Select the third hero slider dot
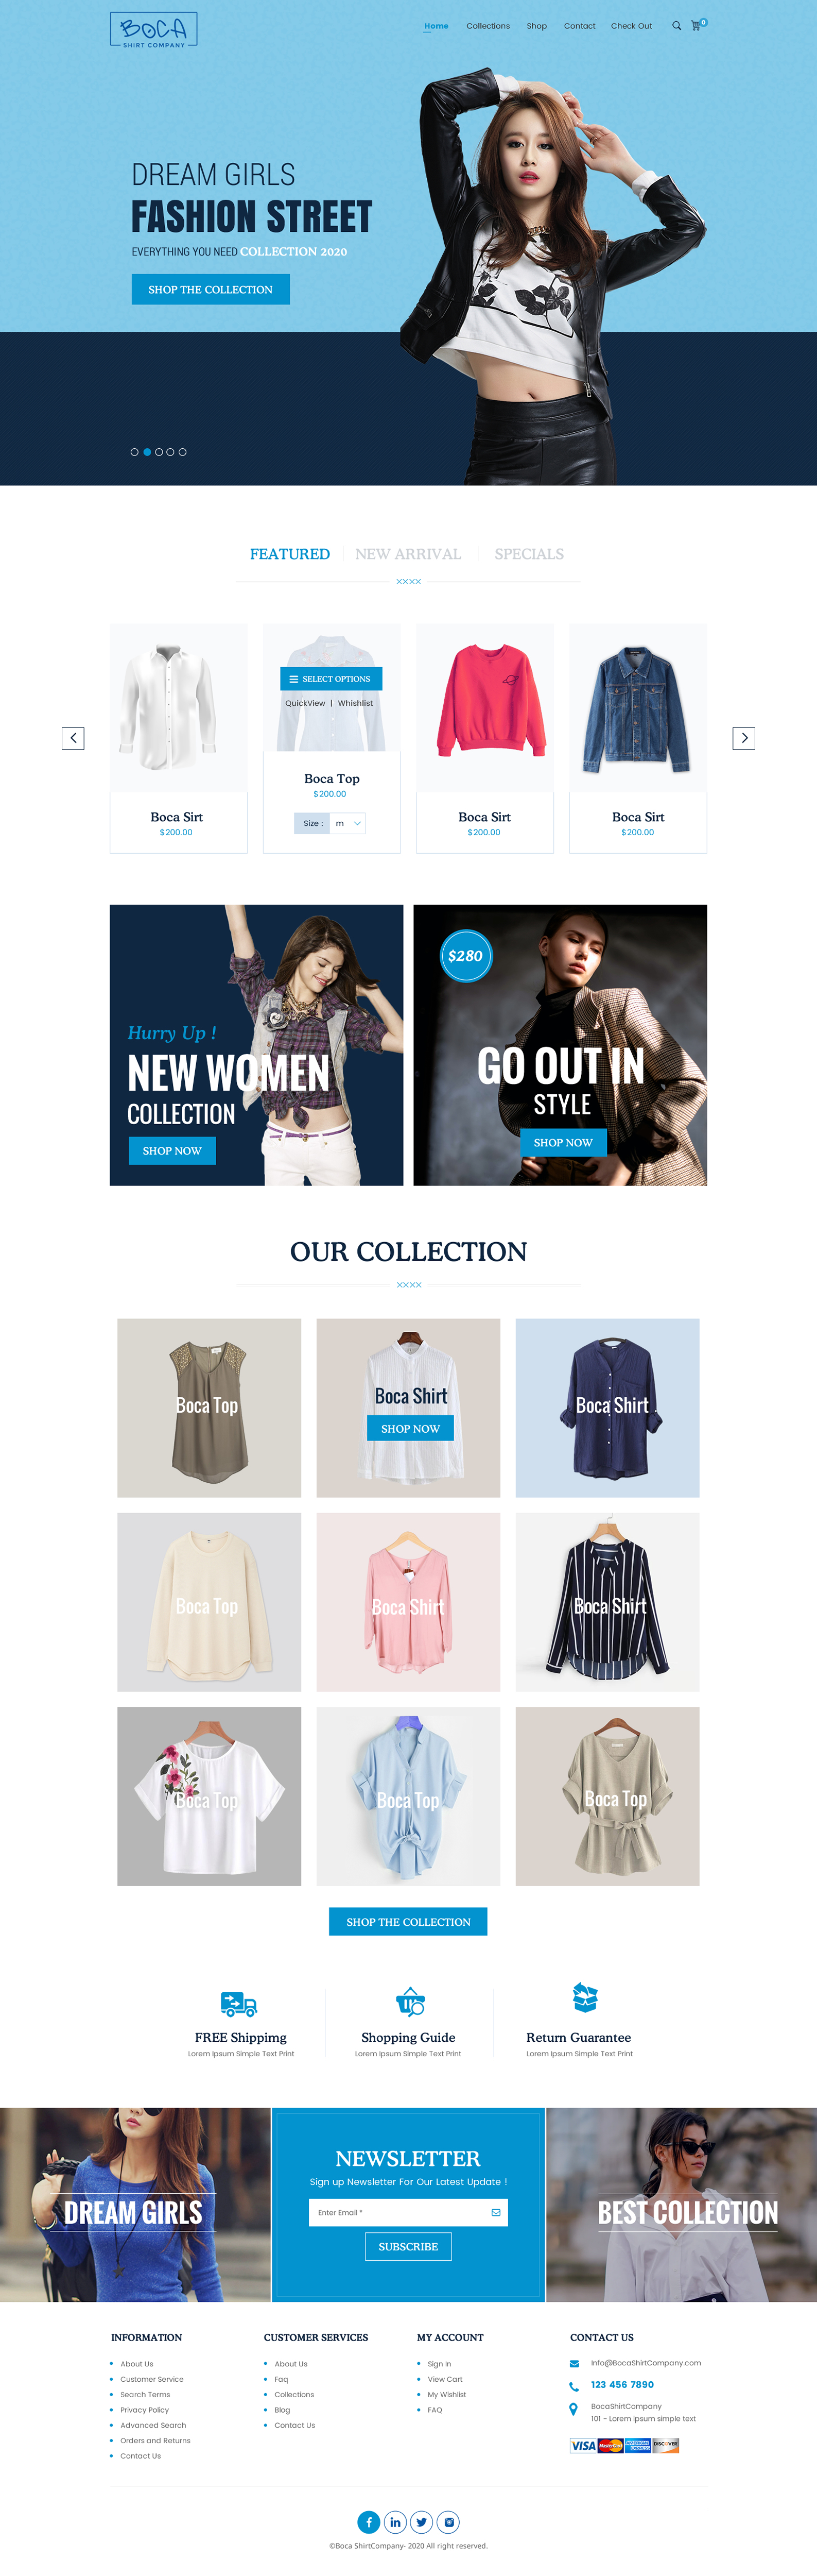The image size is (817, 2576). click(x=159, y=452)
